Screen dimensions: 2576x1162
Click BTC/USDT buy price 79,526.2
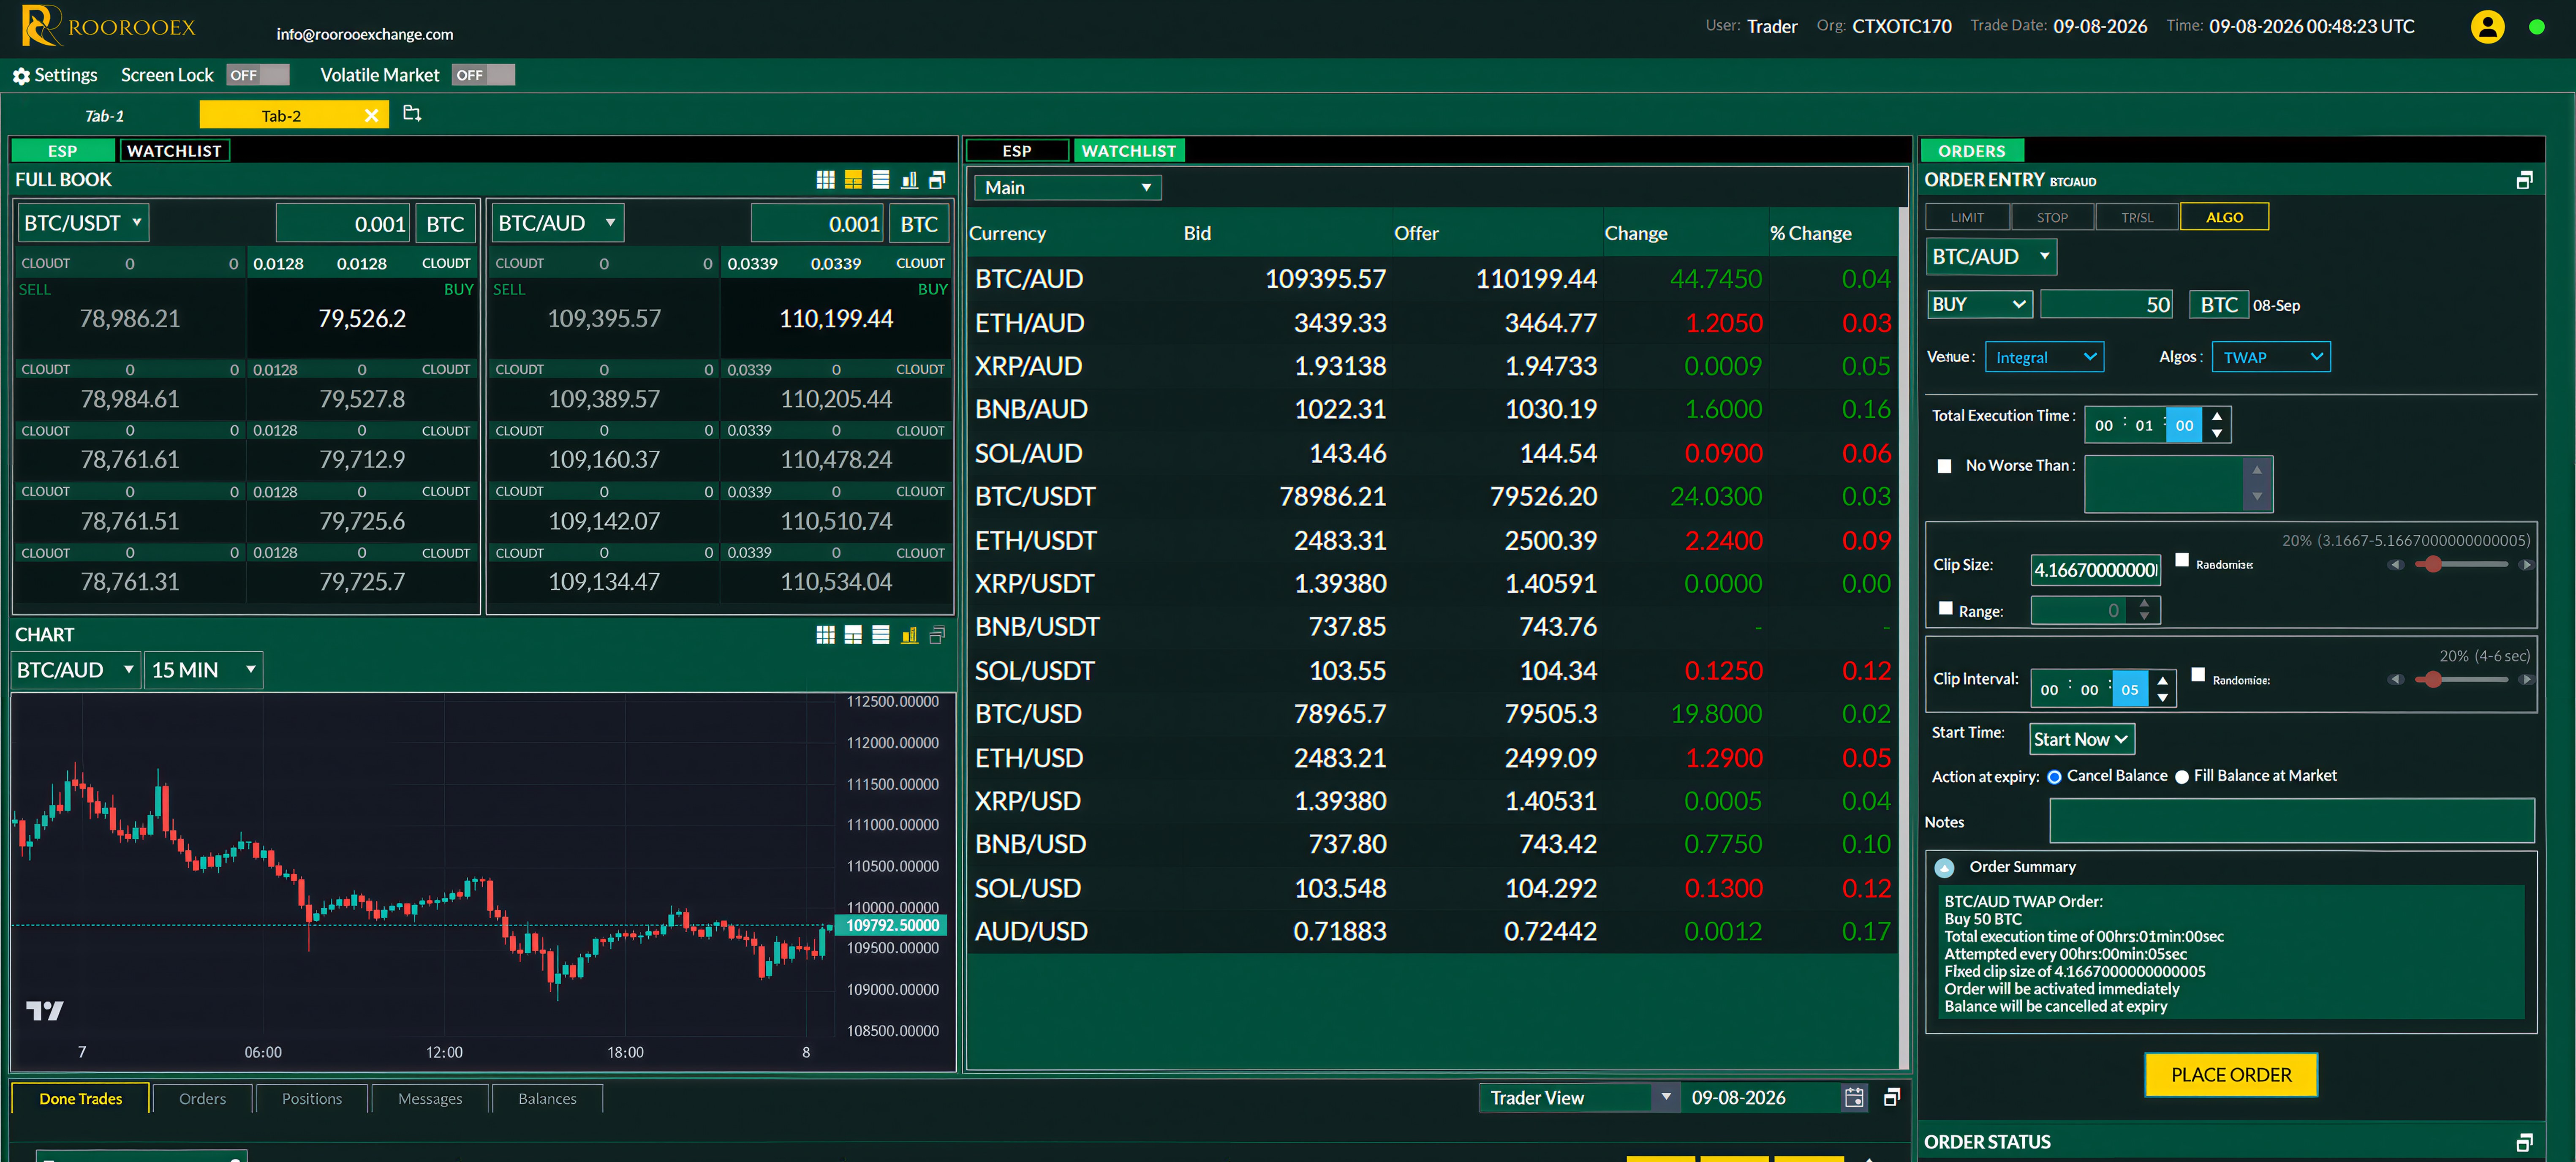pyautogui.click(x=362, y=319)
